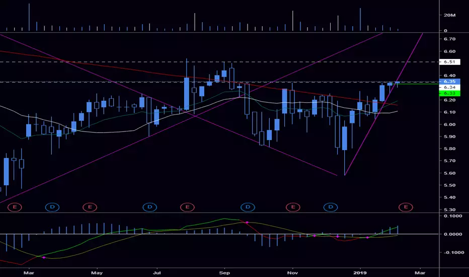Click the 5.30 price axis value
The width and height of the screenshot is (469, 277).
449,210
